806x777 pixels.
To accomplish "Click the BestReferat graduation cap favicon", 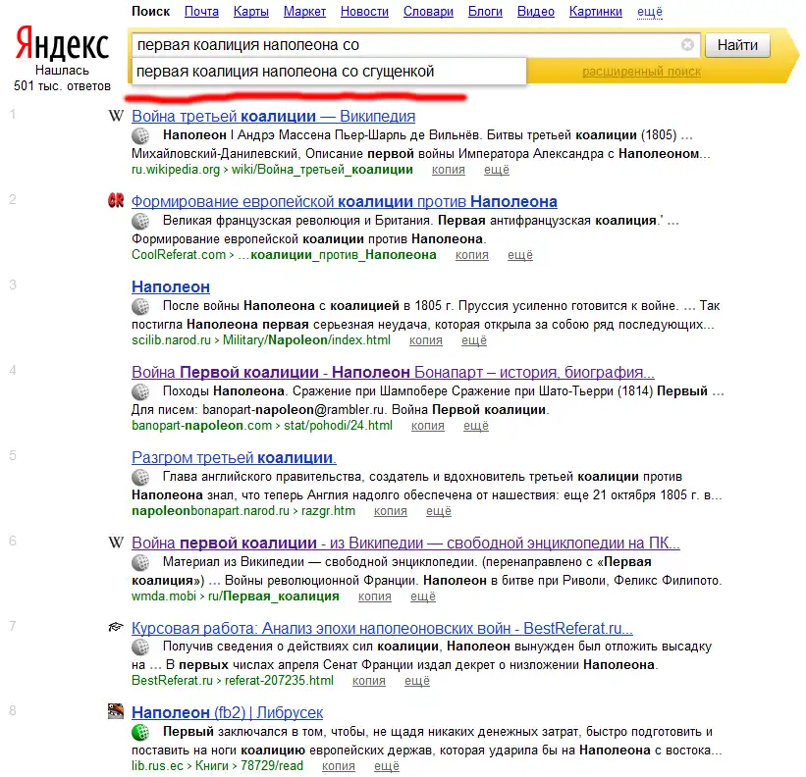I will [x=115, y=628].
